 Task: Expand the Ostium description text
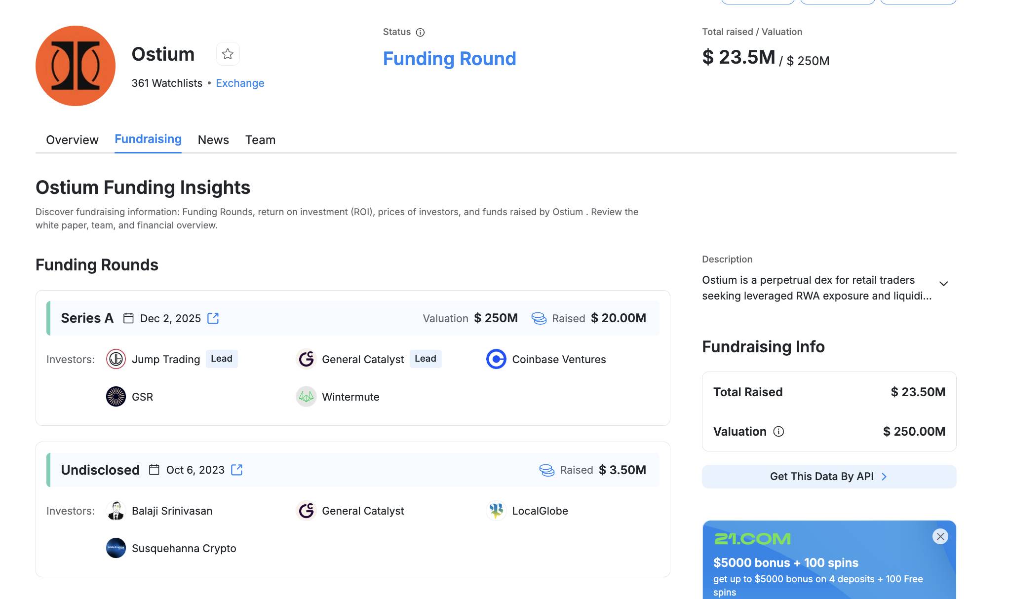coord(943,284)
